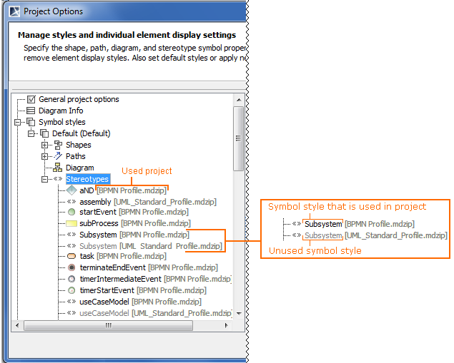This screenshot has width=454, height=363.
Task: Click the horizontal scrollbar left arrow
Action: coord(17,325)
